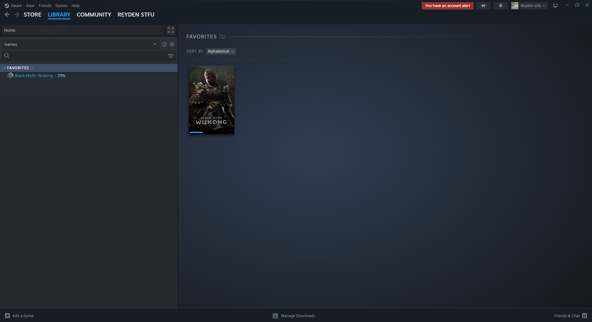Toggle ready-to-play filter icon
The height and width of the screenshot is (322, 592).
(172, 44)
